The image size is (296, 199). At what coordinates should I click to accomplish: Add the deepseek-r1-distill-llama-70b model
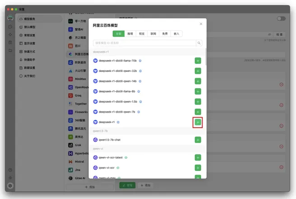198,61
